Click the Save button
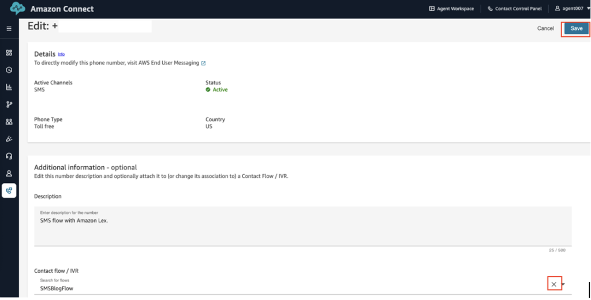Viewport: 591px width, 300px height. point(577,29)
